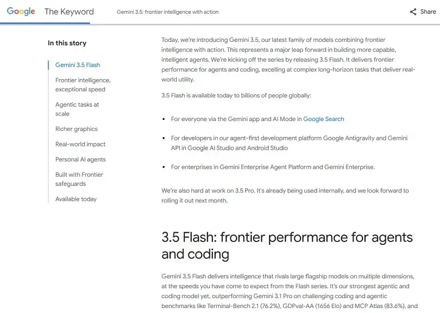Jump to Gemini 3.5 Flash section

[78, 65]
